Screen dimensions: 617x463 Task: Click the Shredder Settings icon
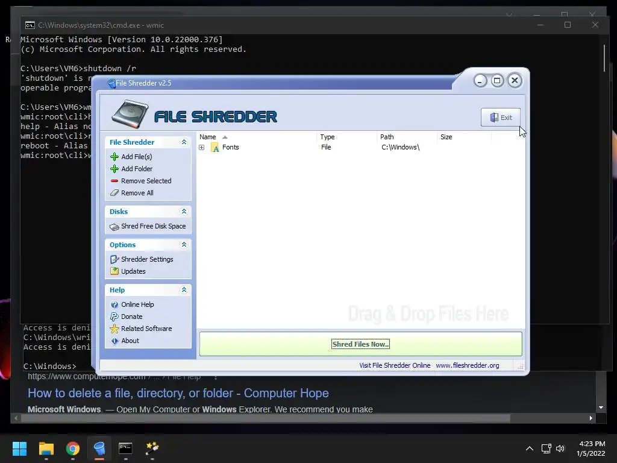pyautogui.click(x=114, y=259)
